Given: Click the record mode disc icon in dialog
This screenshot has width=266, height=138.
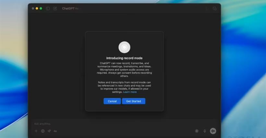Looking at the screenshot, I should click(124, 47).
